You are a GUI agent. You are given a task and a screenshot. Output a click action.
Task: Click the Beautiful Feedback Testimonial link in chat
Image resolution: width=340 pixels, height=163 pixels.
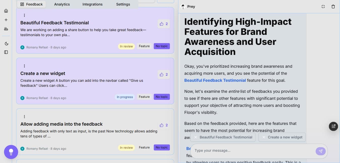[x=215, y=80]
